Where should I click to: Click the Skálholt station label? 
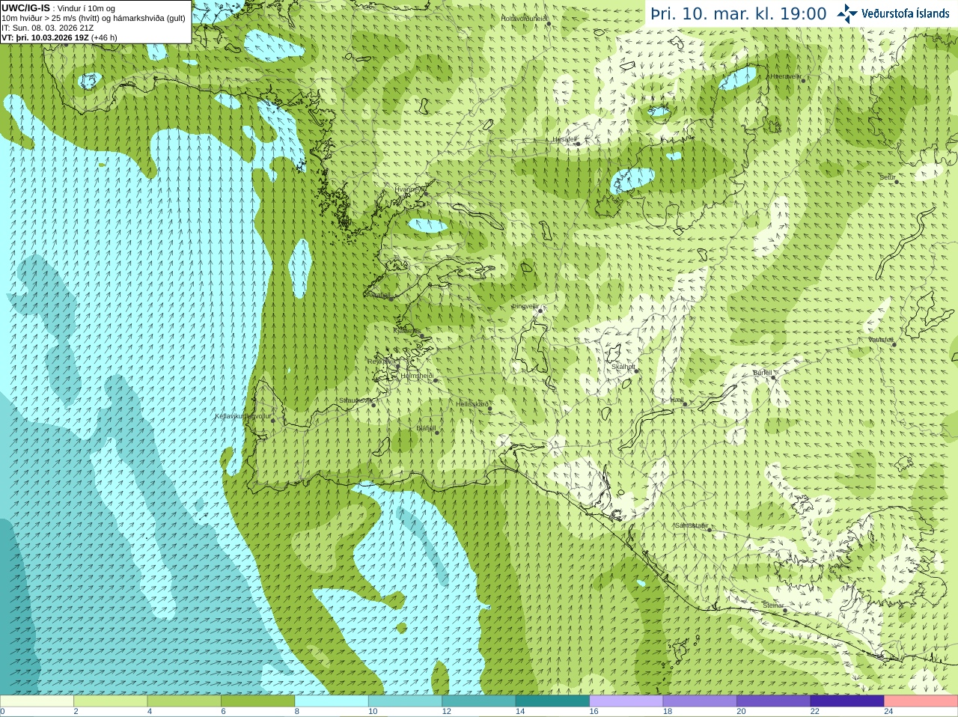pyautogui.click(x=623, y=367)
